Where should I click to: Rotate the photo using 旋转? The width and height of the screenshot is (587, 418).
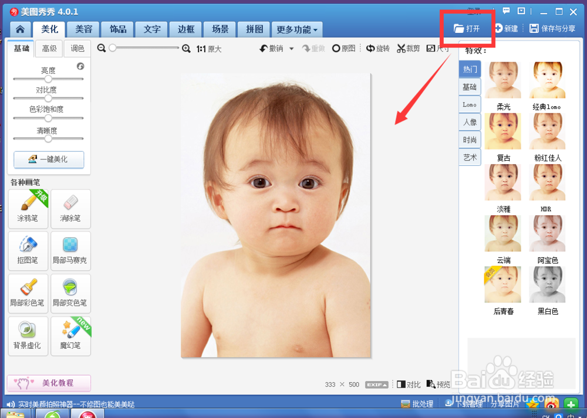pos(377,48)
